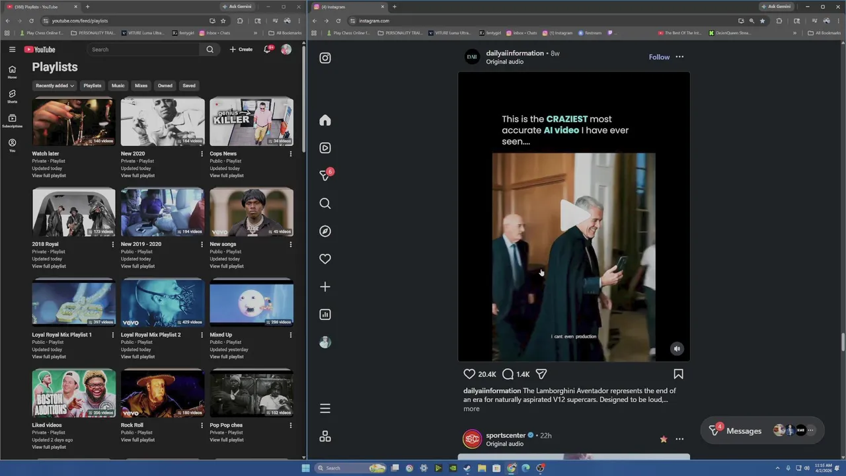Open more options for dailyaiinformation post

(x=679, y=57)
